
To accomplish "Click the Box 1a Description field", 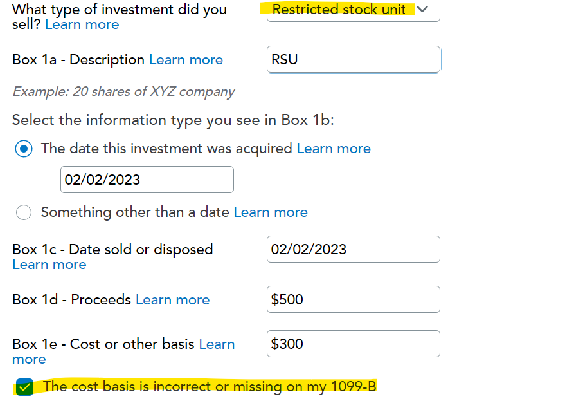I will (x=353, y=60).
